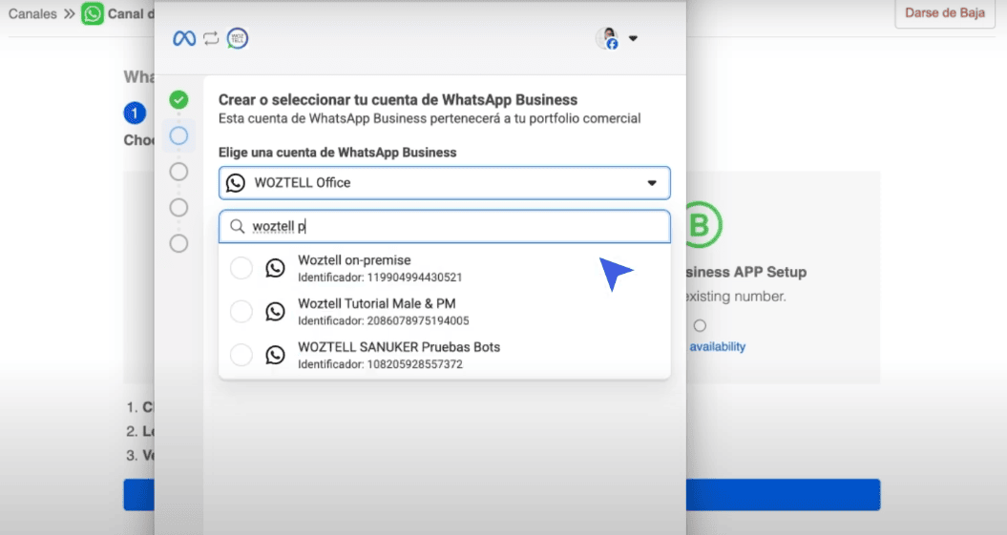1007x535 pixels.
Task: Choose 'WOZTELL SANUKER Pruebas Bots' account name
Action: point(399,347)
